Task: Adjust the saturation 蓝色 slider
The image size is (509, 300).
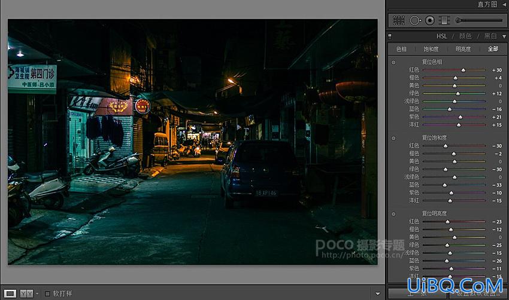Action: 445,185
